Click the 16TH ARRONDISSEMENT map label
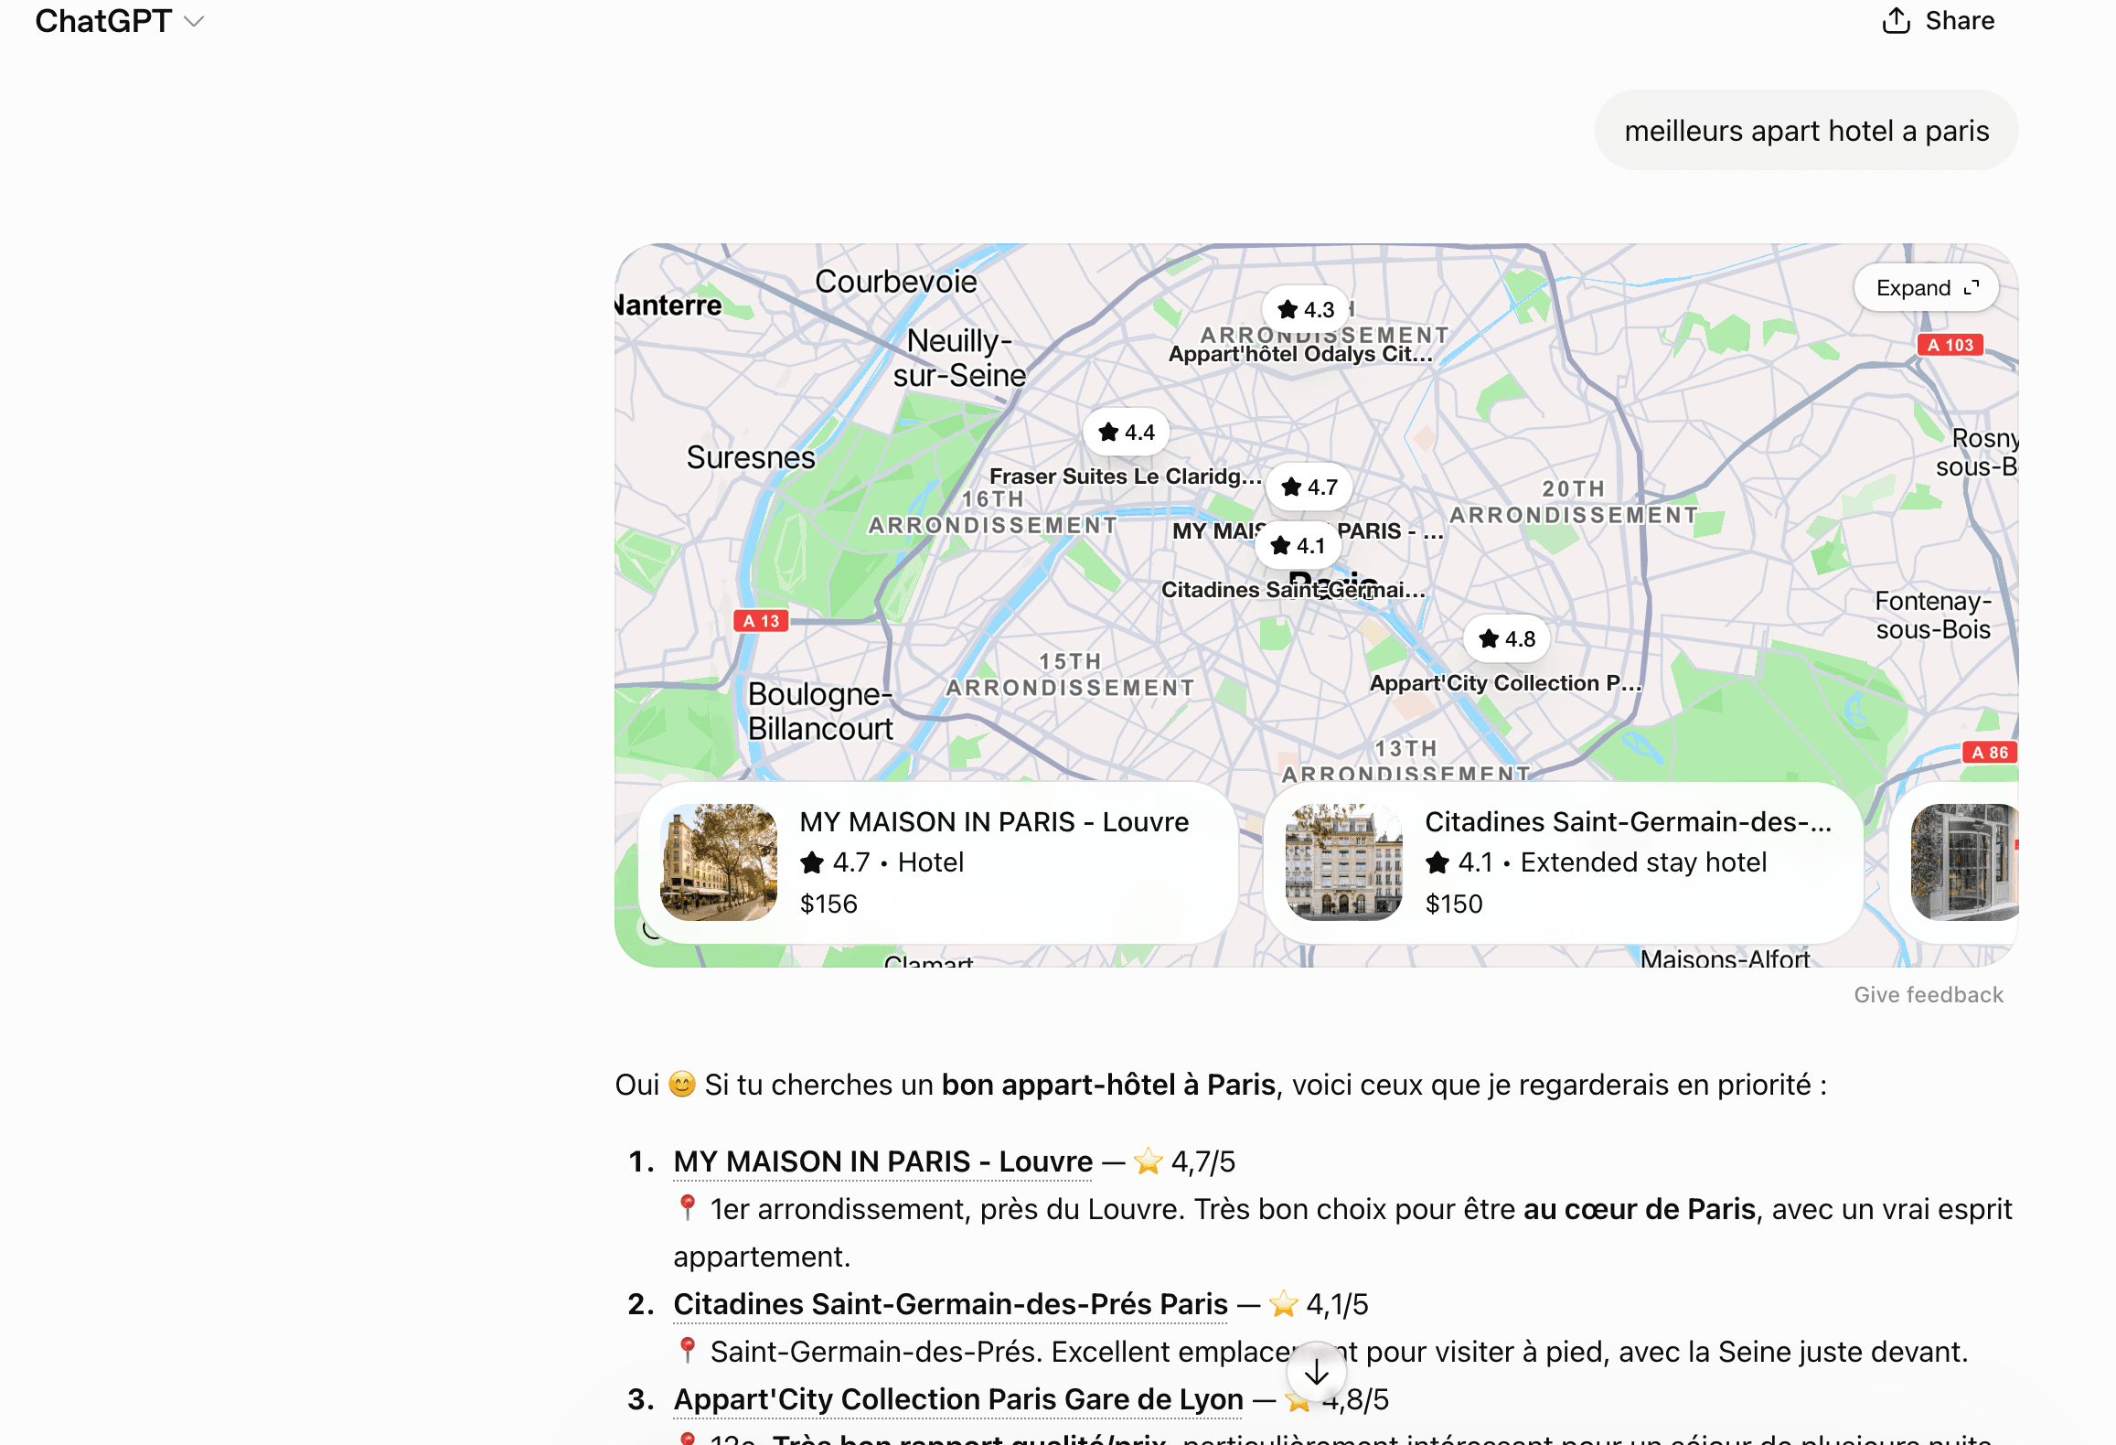 coord(992,512)
